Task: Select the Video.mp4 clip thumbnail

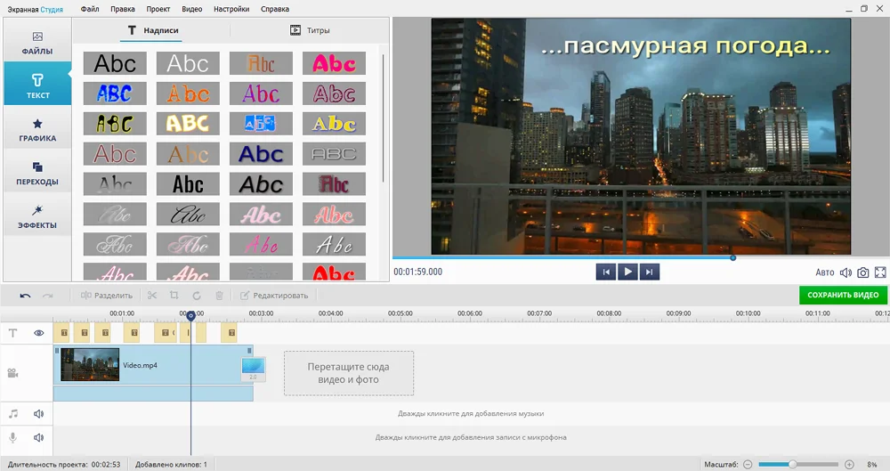Action: [x=90, y=365]
